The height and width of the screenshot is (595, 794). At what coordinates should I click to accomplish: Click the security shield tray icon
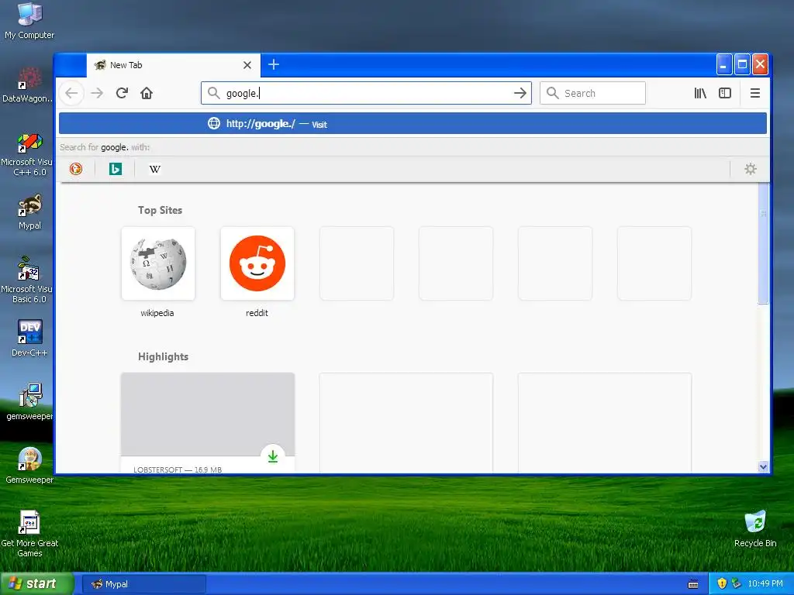[x=722, y=584]
